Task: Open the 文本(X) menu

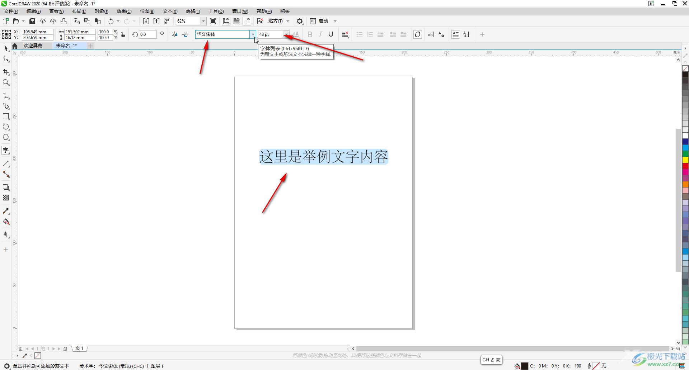Action: point(170,11)
